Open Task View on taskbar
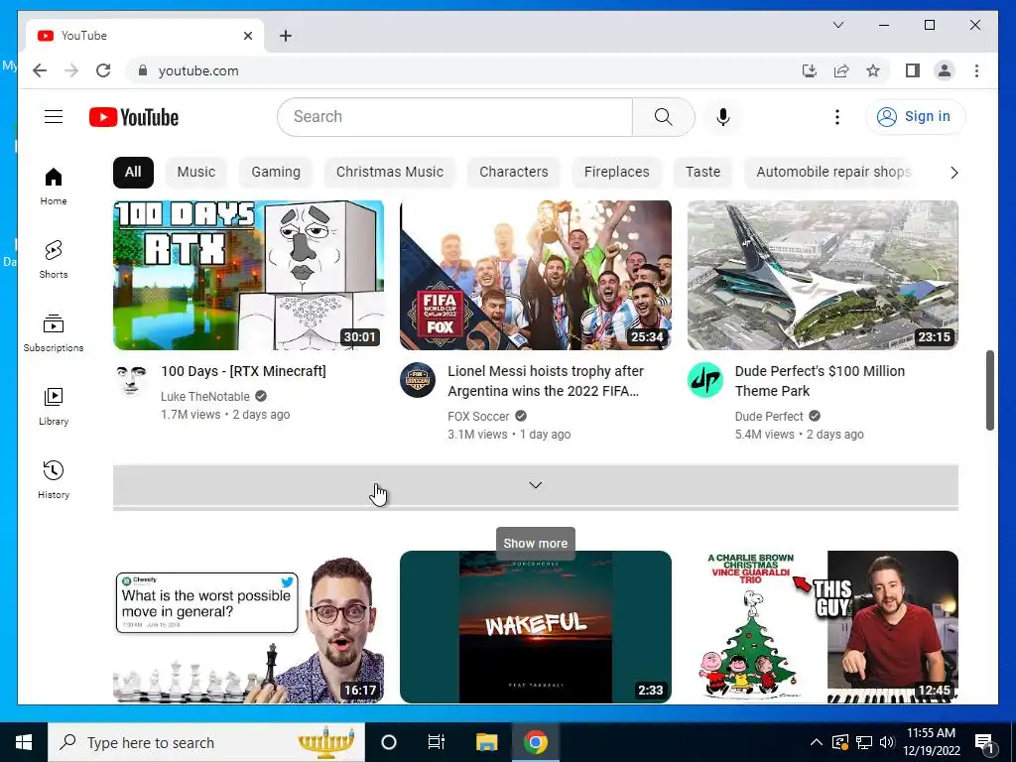Screen dimensions: 1016x762 (x=437, y=742)
